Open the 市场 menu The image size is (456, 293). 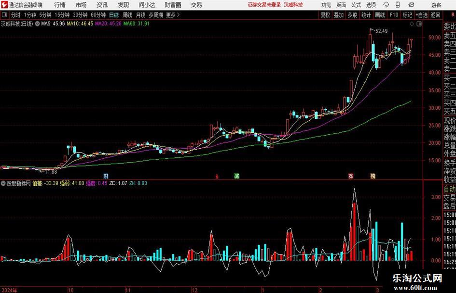coord(81,5)
